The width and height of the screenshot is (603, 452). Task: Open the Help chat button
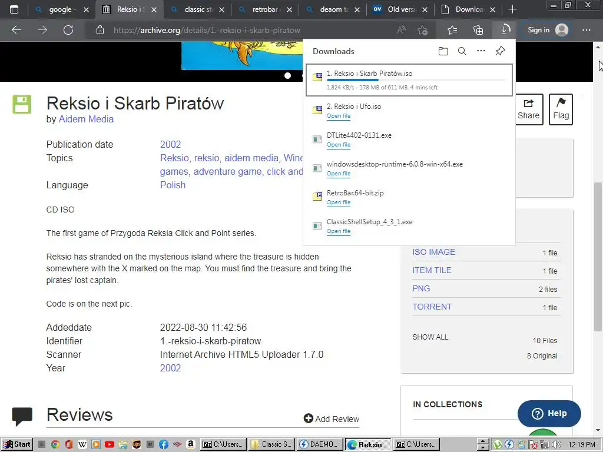pos(549,414)
